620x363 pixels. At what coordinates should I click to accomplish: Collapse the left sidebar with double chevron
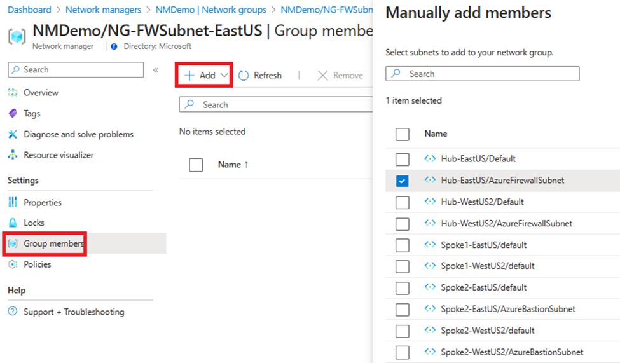coord(156,70)
